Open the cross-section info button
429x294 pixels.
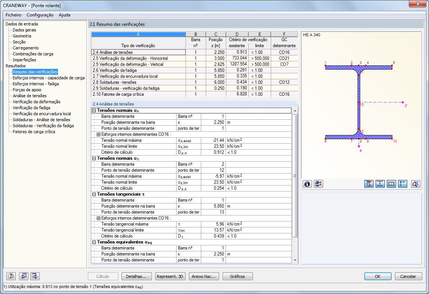click(307, 184)
